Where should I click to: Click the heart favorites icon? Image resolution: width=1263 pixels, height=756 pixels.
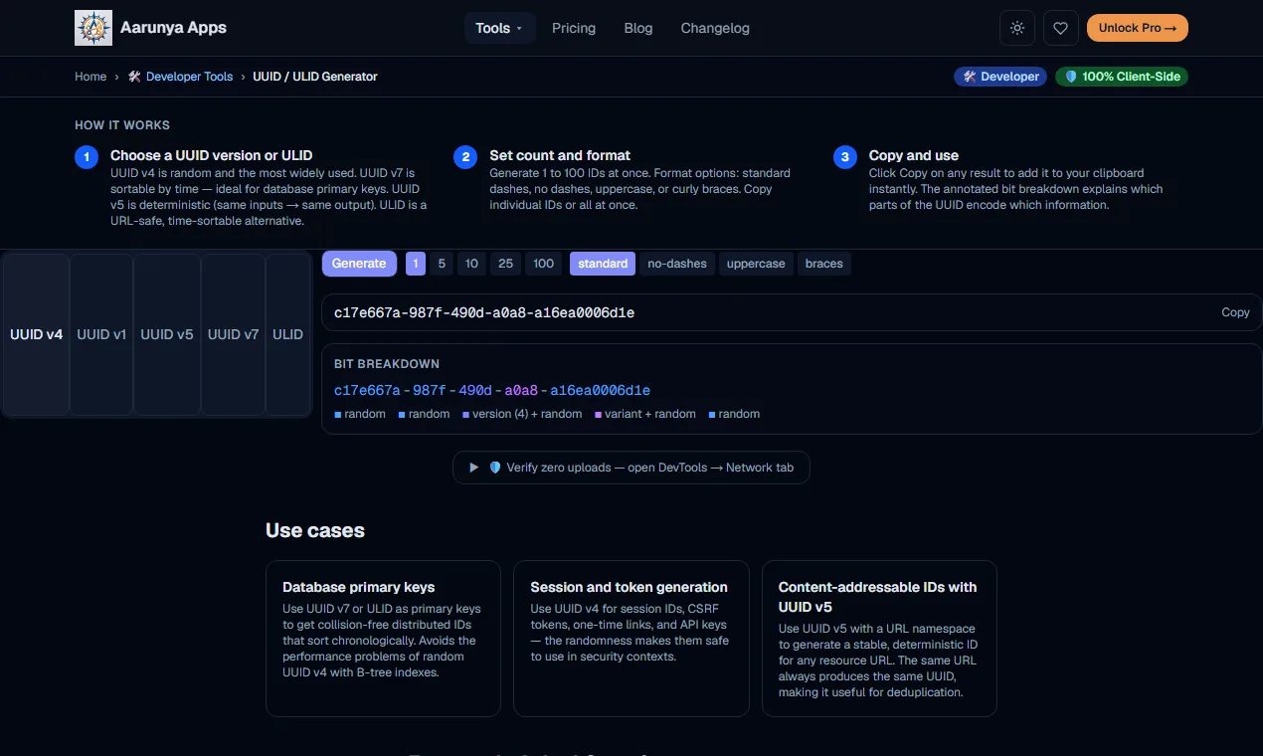[x=1061, y=28]
